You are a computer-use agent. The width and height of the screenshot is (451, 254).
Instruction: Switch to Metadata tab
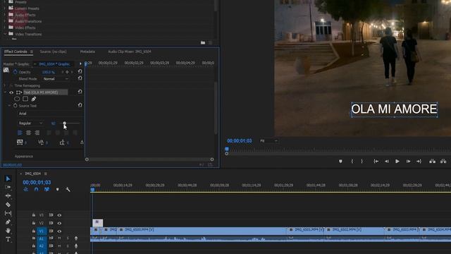(87, 52)
